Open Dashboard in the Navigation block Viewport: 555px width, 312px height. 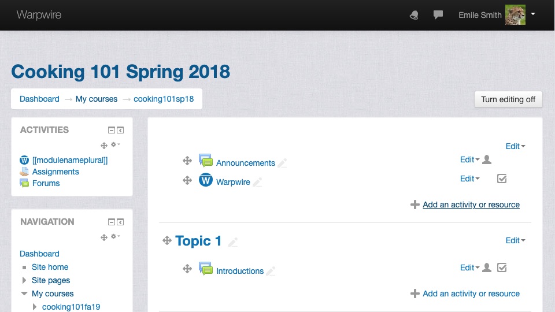[x=39, y=254]
